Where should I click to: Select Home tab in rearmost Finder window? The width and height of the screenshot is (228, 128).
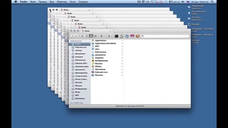click(x=75, y=10)
